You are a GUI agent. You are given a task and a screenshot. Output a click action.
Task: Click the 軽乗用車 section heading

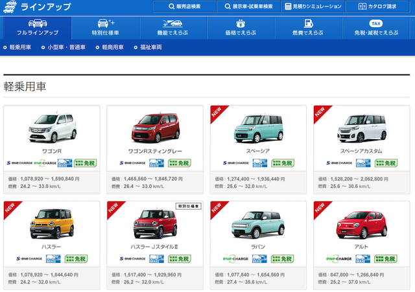point(25,87)
